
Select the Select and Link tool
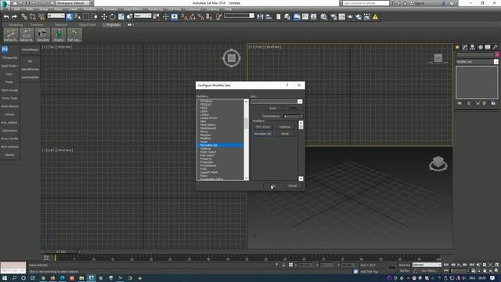(24, 16)
